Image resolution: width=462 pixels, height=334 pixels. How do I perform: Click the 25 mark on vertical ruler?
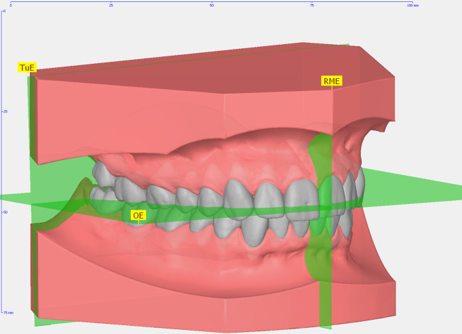tap(5, 111)
